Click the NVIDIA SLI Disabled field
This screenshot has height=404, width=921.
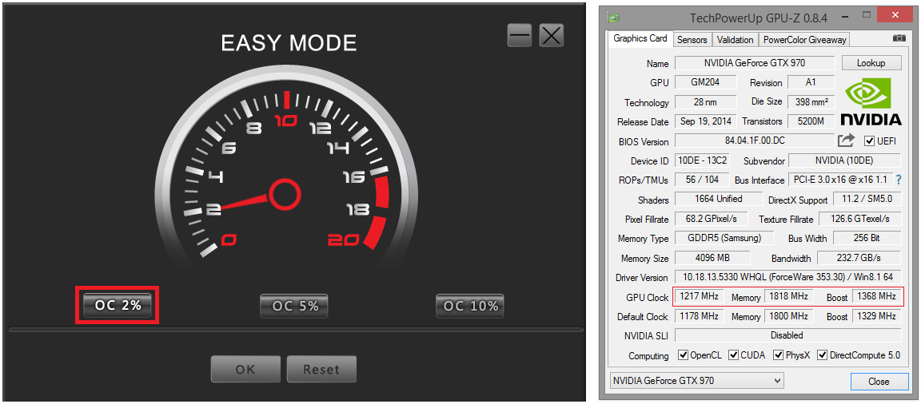click(787, 335)
